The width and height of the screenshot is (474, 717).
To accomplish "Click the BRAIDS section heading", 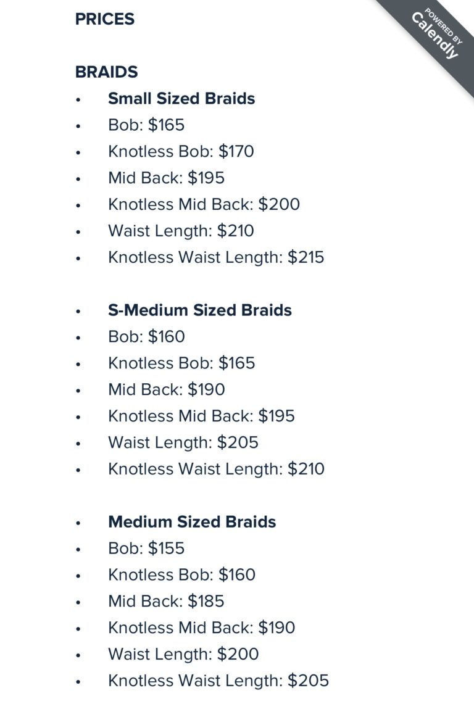I will 106,72.
